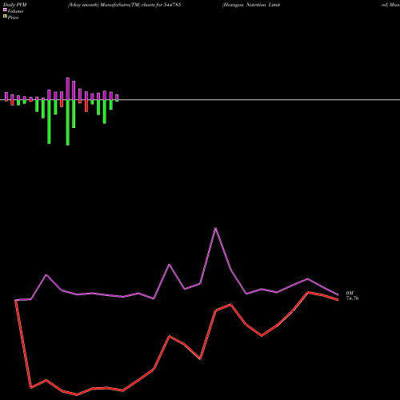Click the 'Daily PVM' title text
This screenshot has width=400, height=400.
coord(15,5)
